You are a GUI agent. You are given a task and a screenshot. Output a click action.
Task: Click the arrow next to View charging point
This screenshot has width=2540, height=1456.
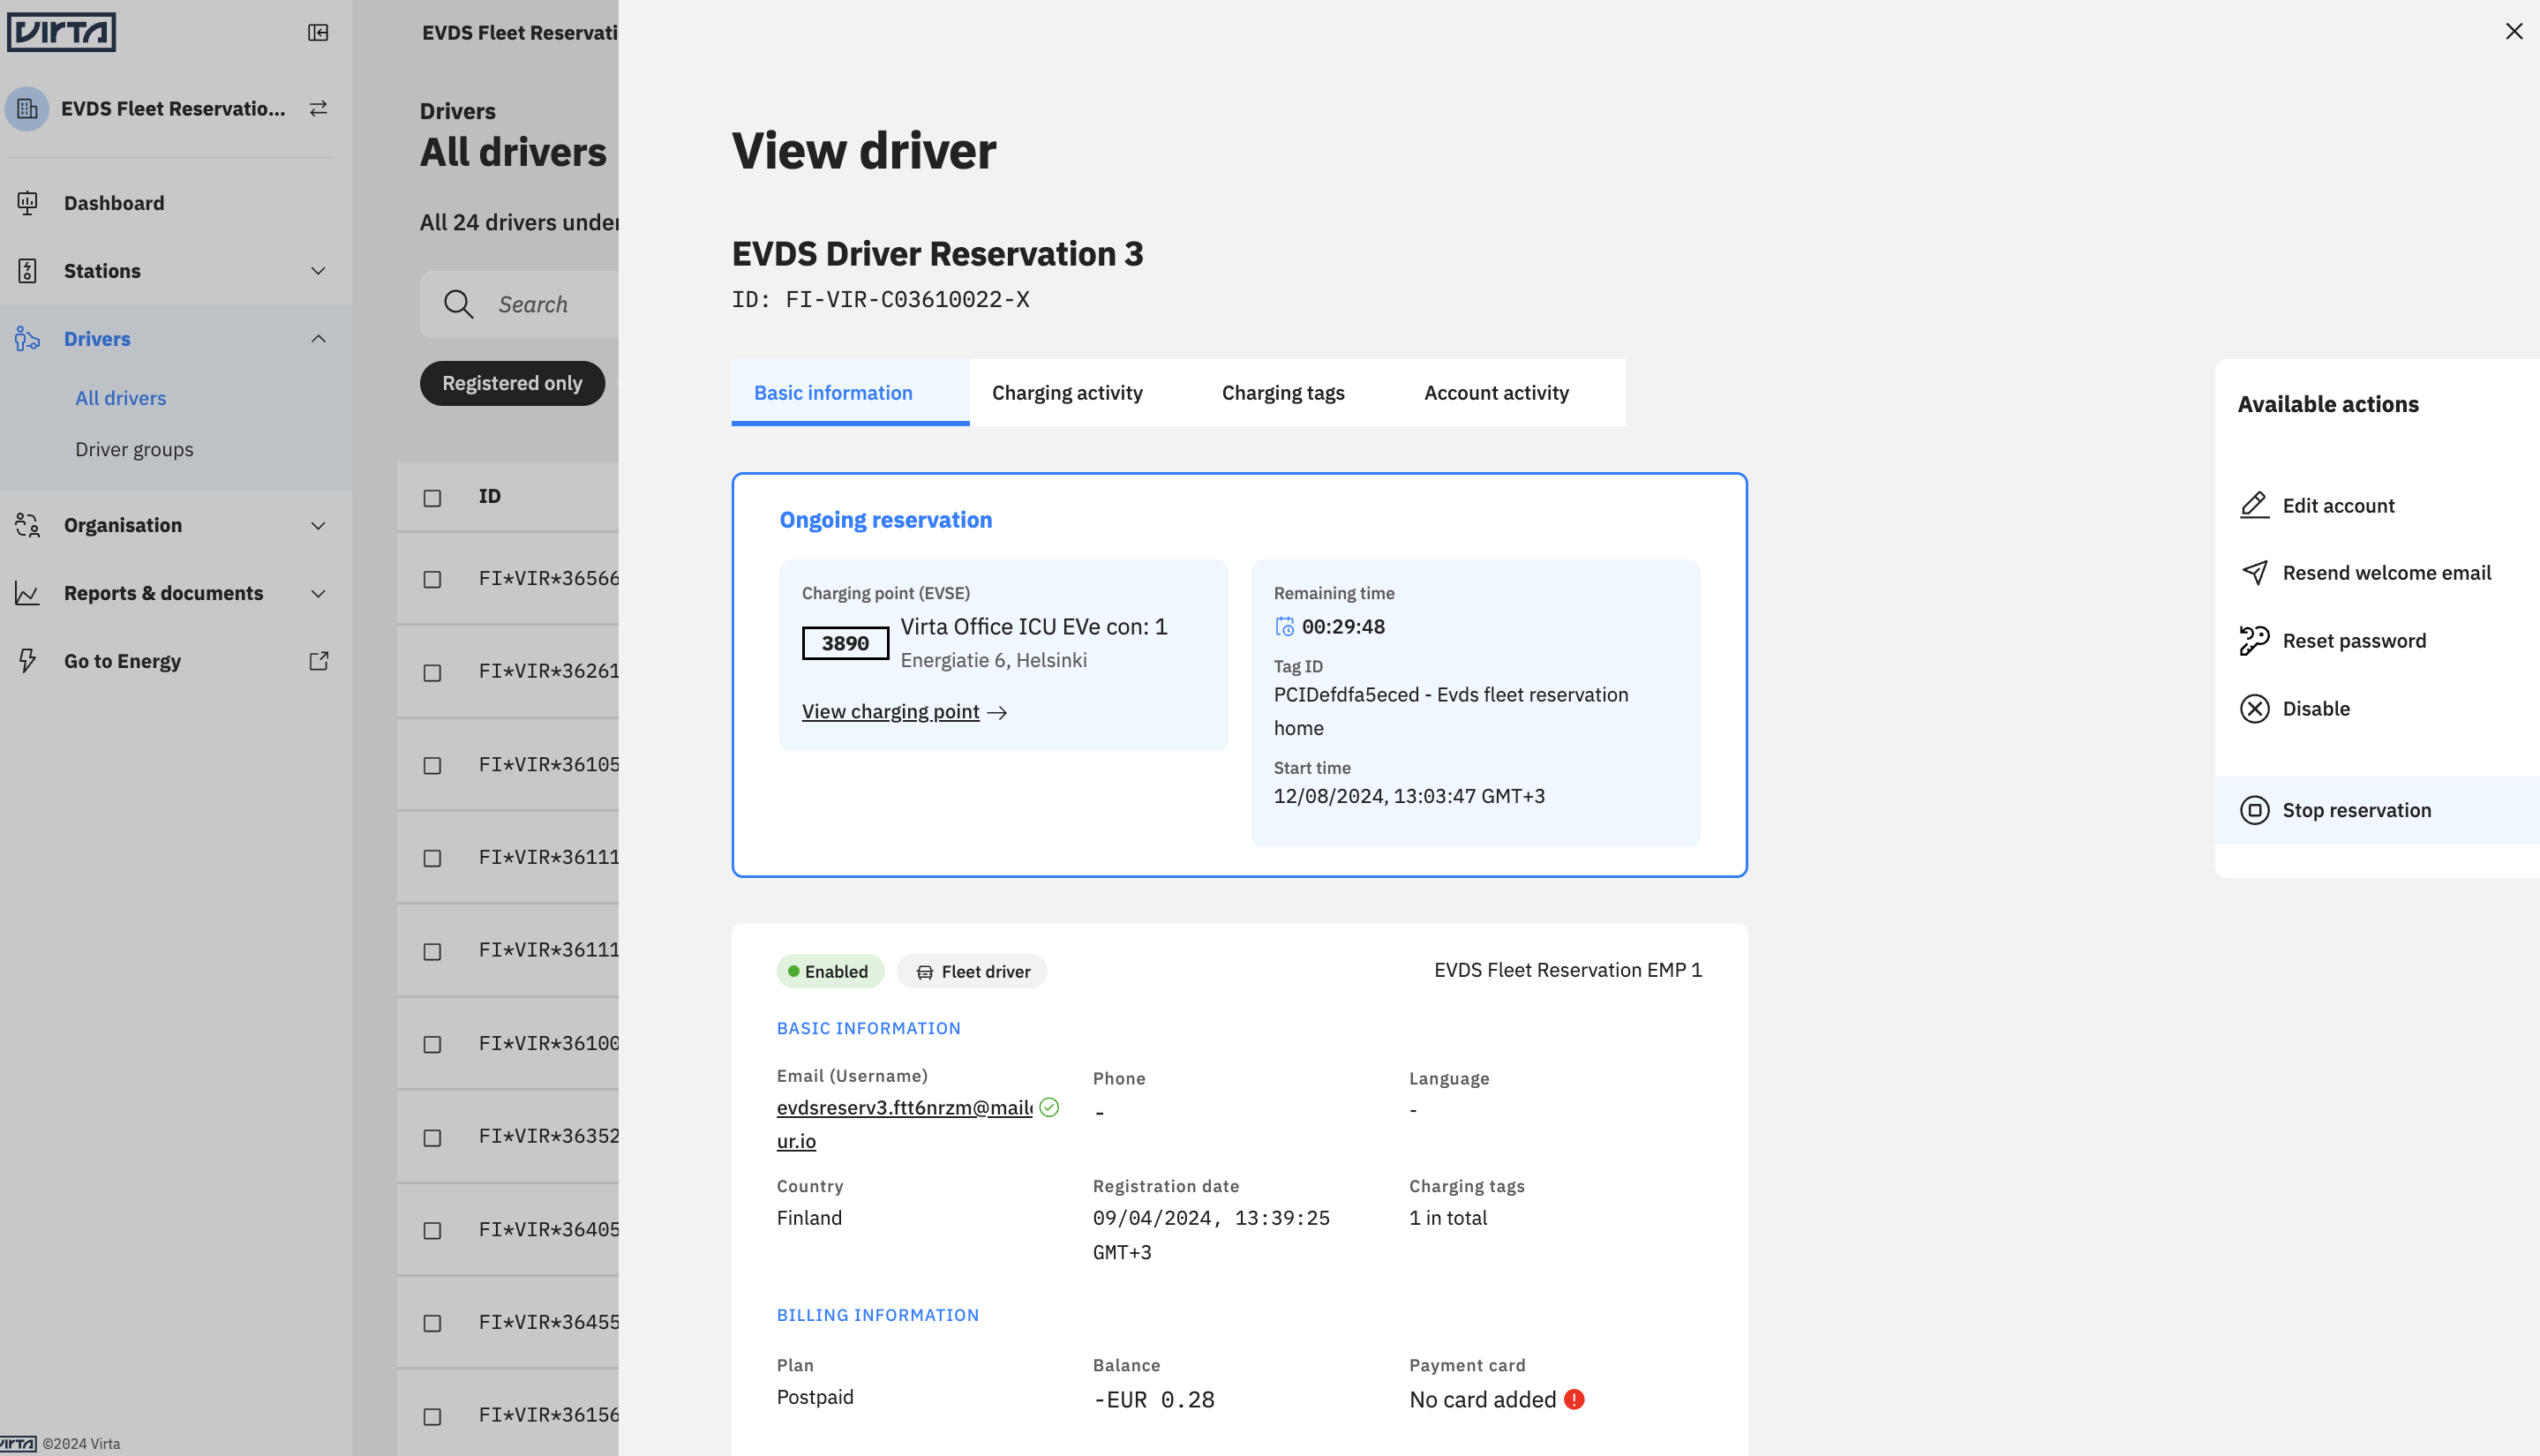coord(997,712)
